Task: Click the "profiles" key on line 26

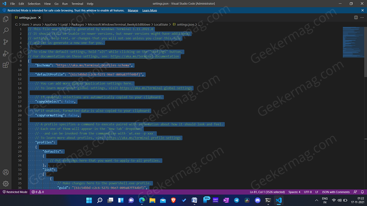Action: point(45,142)
